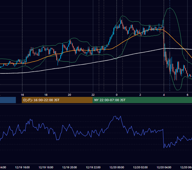Click the 12/19 20:00 date label
This screenshot has width=192, height=170.
coord(69,167)
